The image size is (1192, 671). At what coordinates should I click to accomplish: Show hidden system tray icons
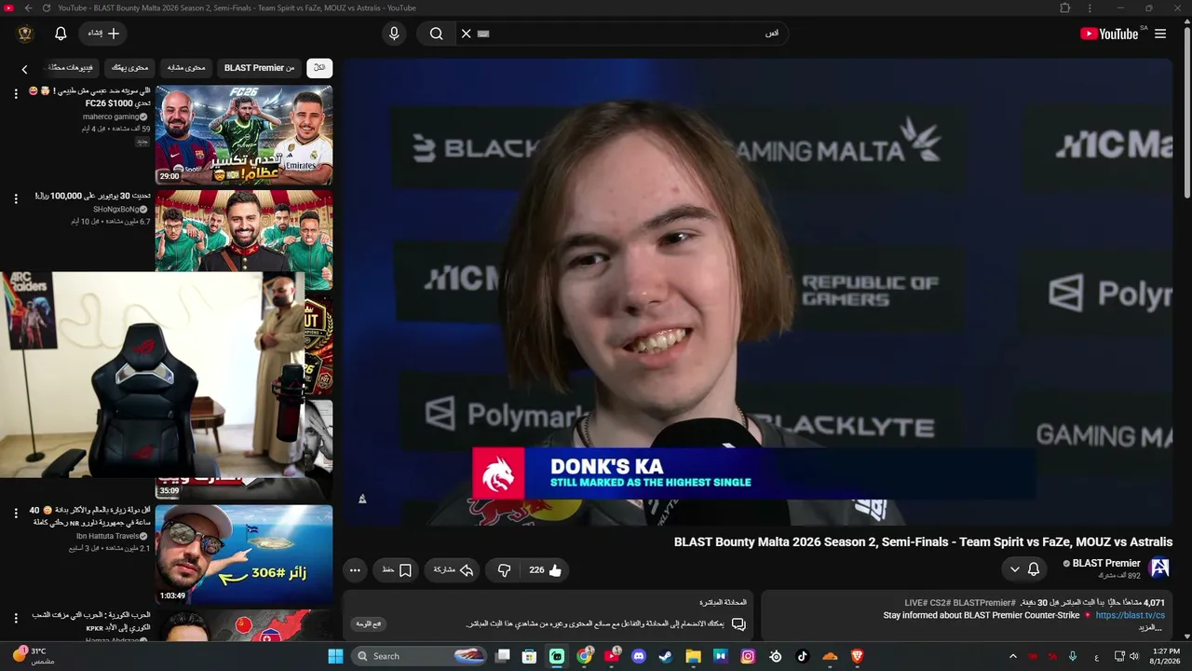point(1013,656)
